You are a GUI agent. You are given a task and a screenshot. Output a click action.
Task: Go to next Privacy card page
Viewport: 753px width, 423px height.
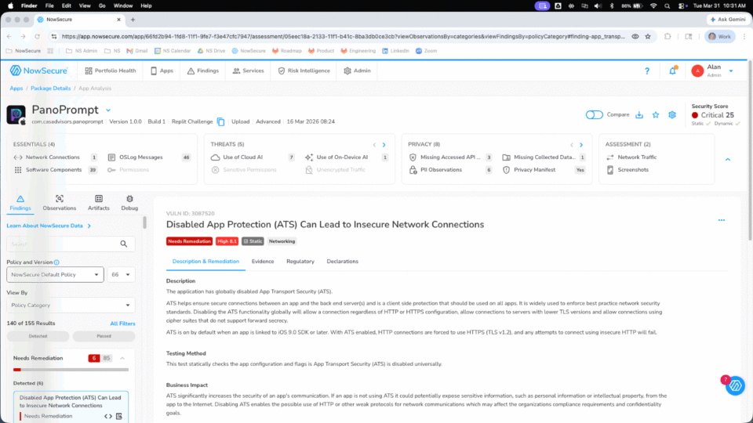[x=581, y=145]
